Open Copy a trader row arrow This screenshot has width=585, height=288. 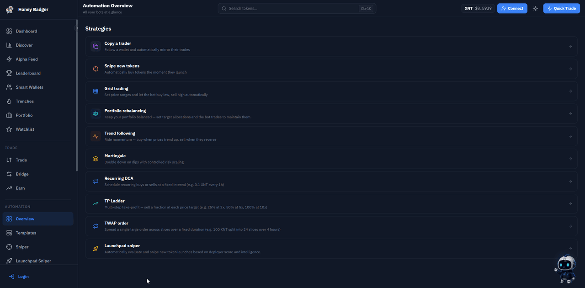pos(570,46)
